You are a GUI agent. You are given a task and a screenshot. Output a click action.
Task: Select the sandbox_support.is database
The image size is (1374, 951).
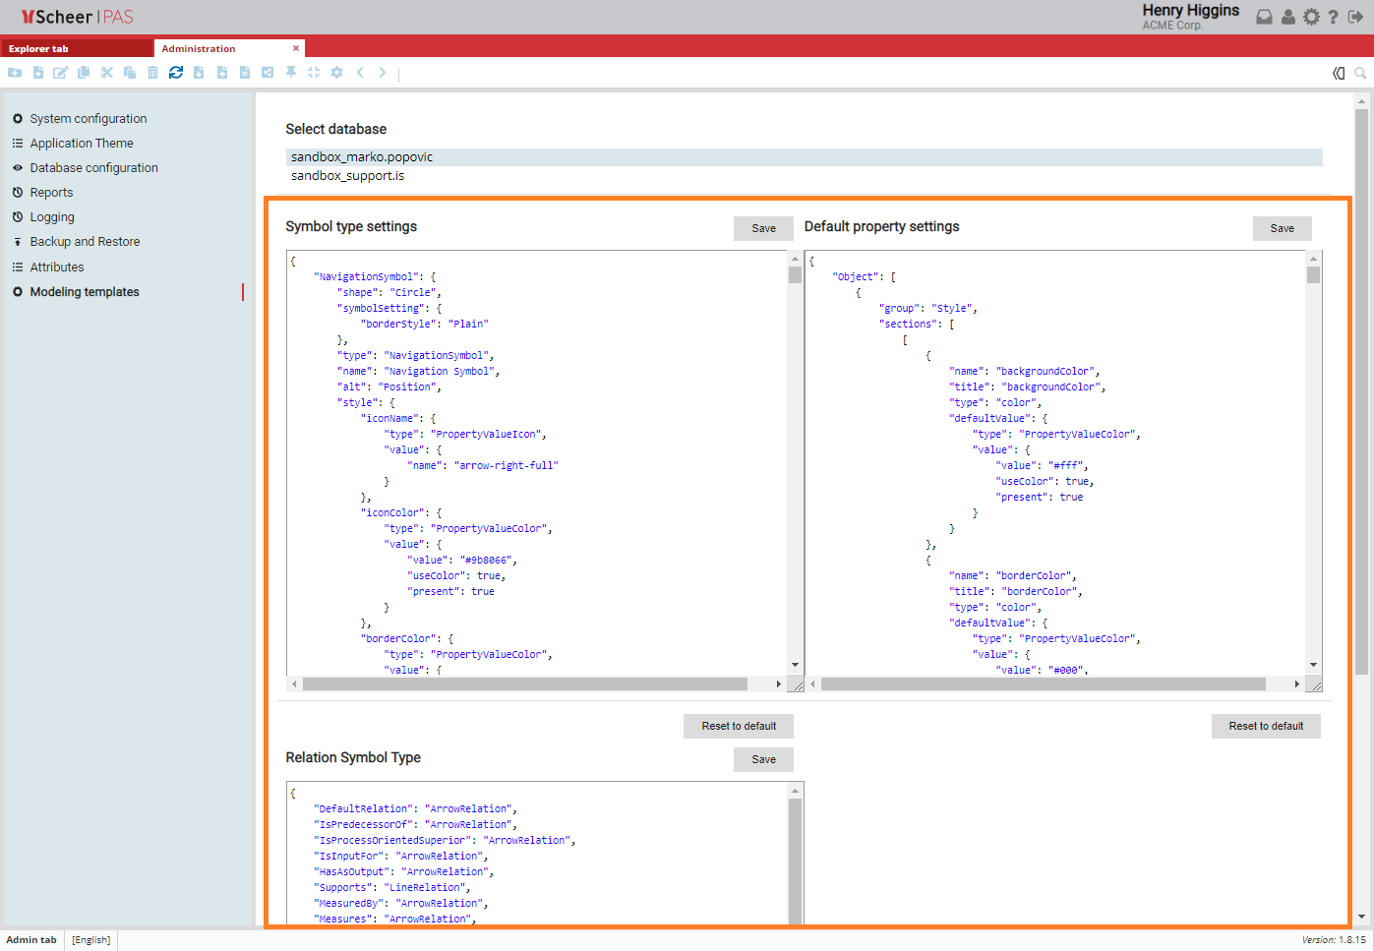pyautogui.click(x=347, y=176)
